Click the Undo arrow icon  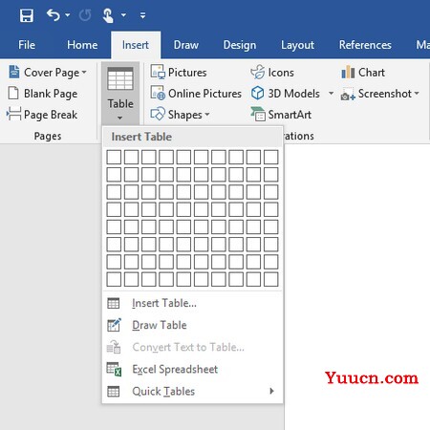54,15
